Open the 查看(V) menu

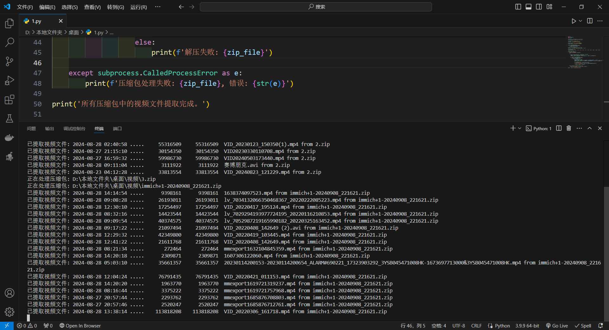tap(92, 7)
